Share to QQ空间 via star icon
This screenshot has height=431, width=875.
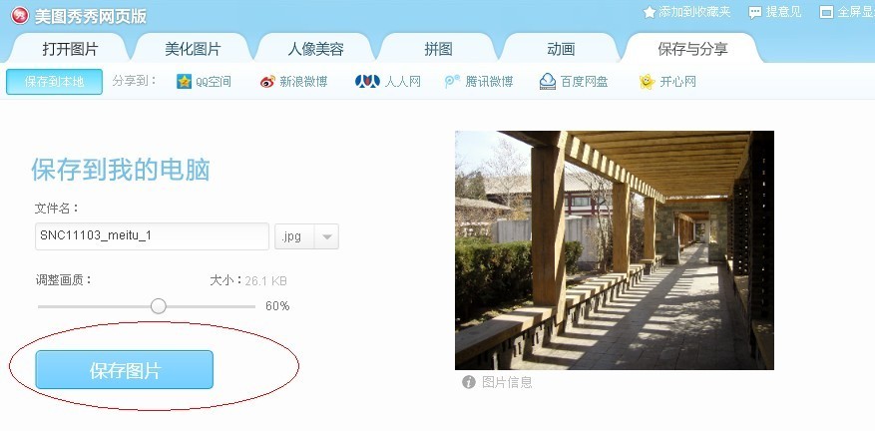point(185,82)
